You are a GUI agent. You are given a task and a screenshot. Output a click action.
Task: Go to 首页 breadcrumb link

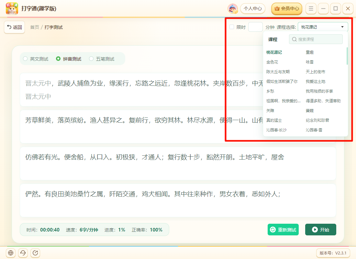(x=35, y=27)
